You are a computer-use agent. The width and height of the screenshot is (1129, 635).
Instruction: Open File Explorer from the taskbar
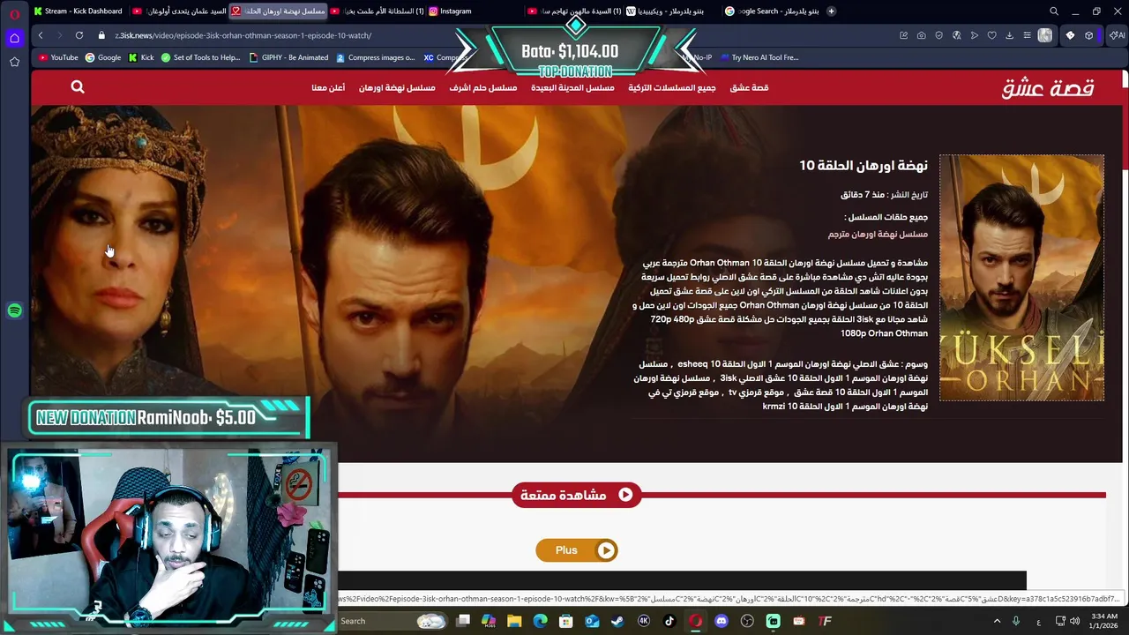pyautogui.click(x=514, y=621)
